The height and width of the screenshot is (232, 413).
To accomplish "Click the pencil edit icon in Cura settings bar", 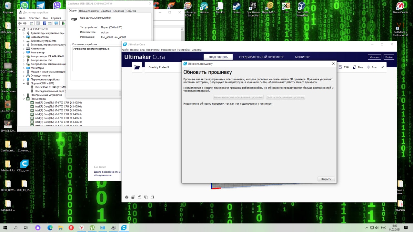I will point(383,67).
